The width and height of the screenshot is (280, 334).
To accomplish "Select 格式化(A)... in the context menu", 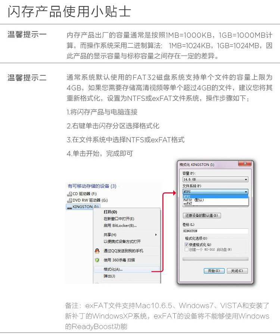I will coord(127,269).
